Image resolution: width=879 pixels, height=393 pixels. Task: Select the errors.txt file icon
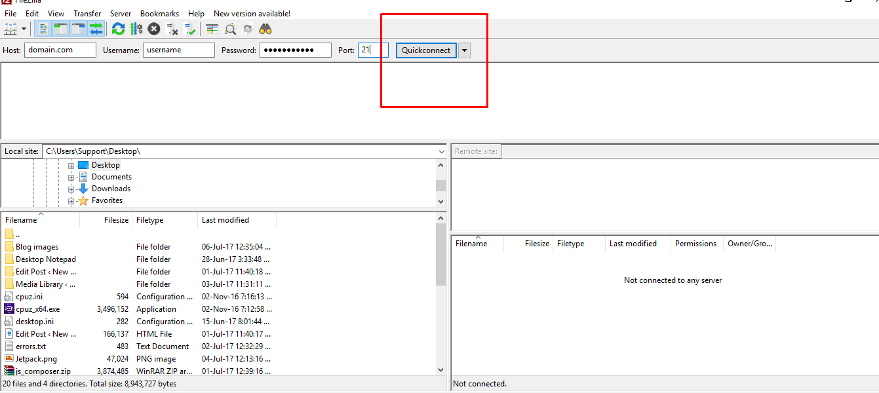pyautogui.click(x=9, y=346)
